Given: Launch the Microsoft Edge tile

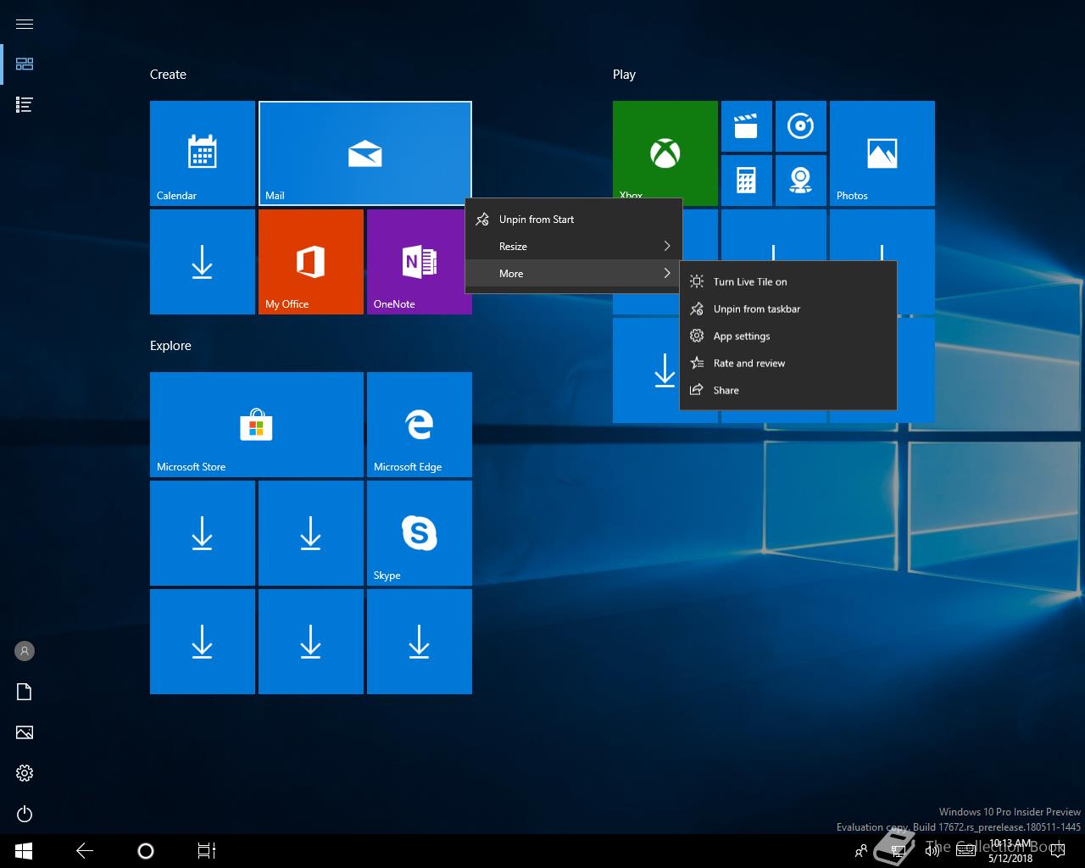Looking at the screenshot, I should click(420, 425).
